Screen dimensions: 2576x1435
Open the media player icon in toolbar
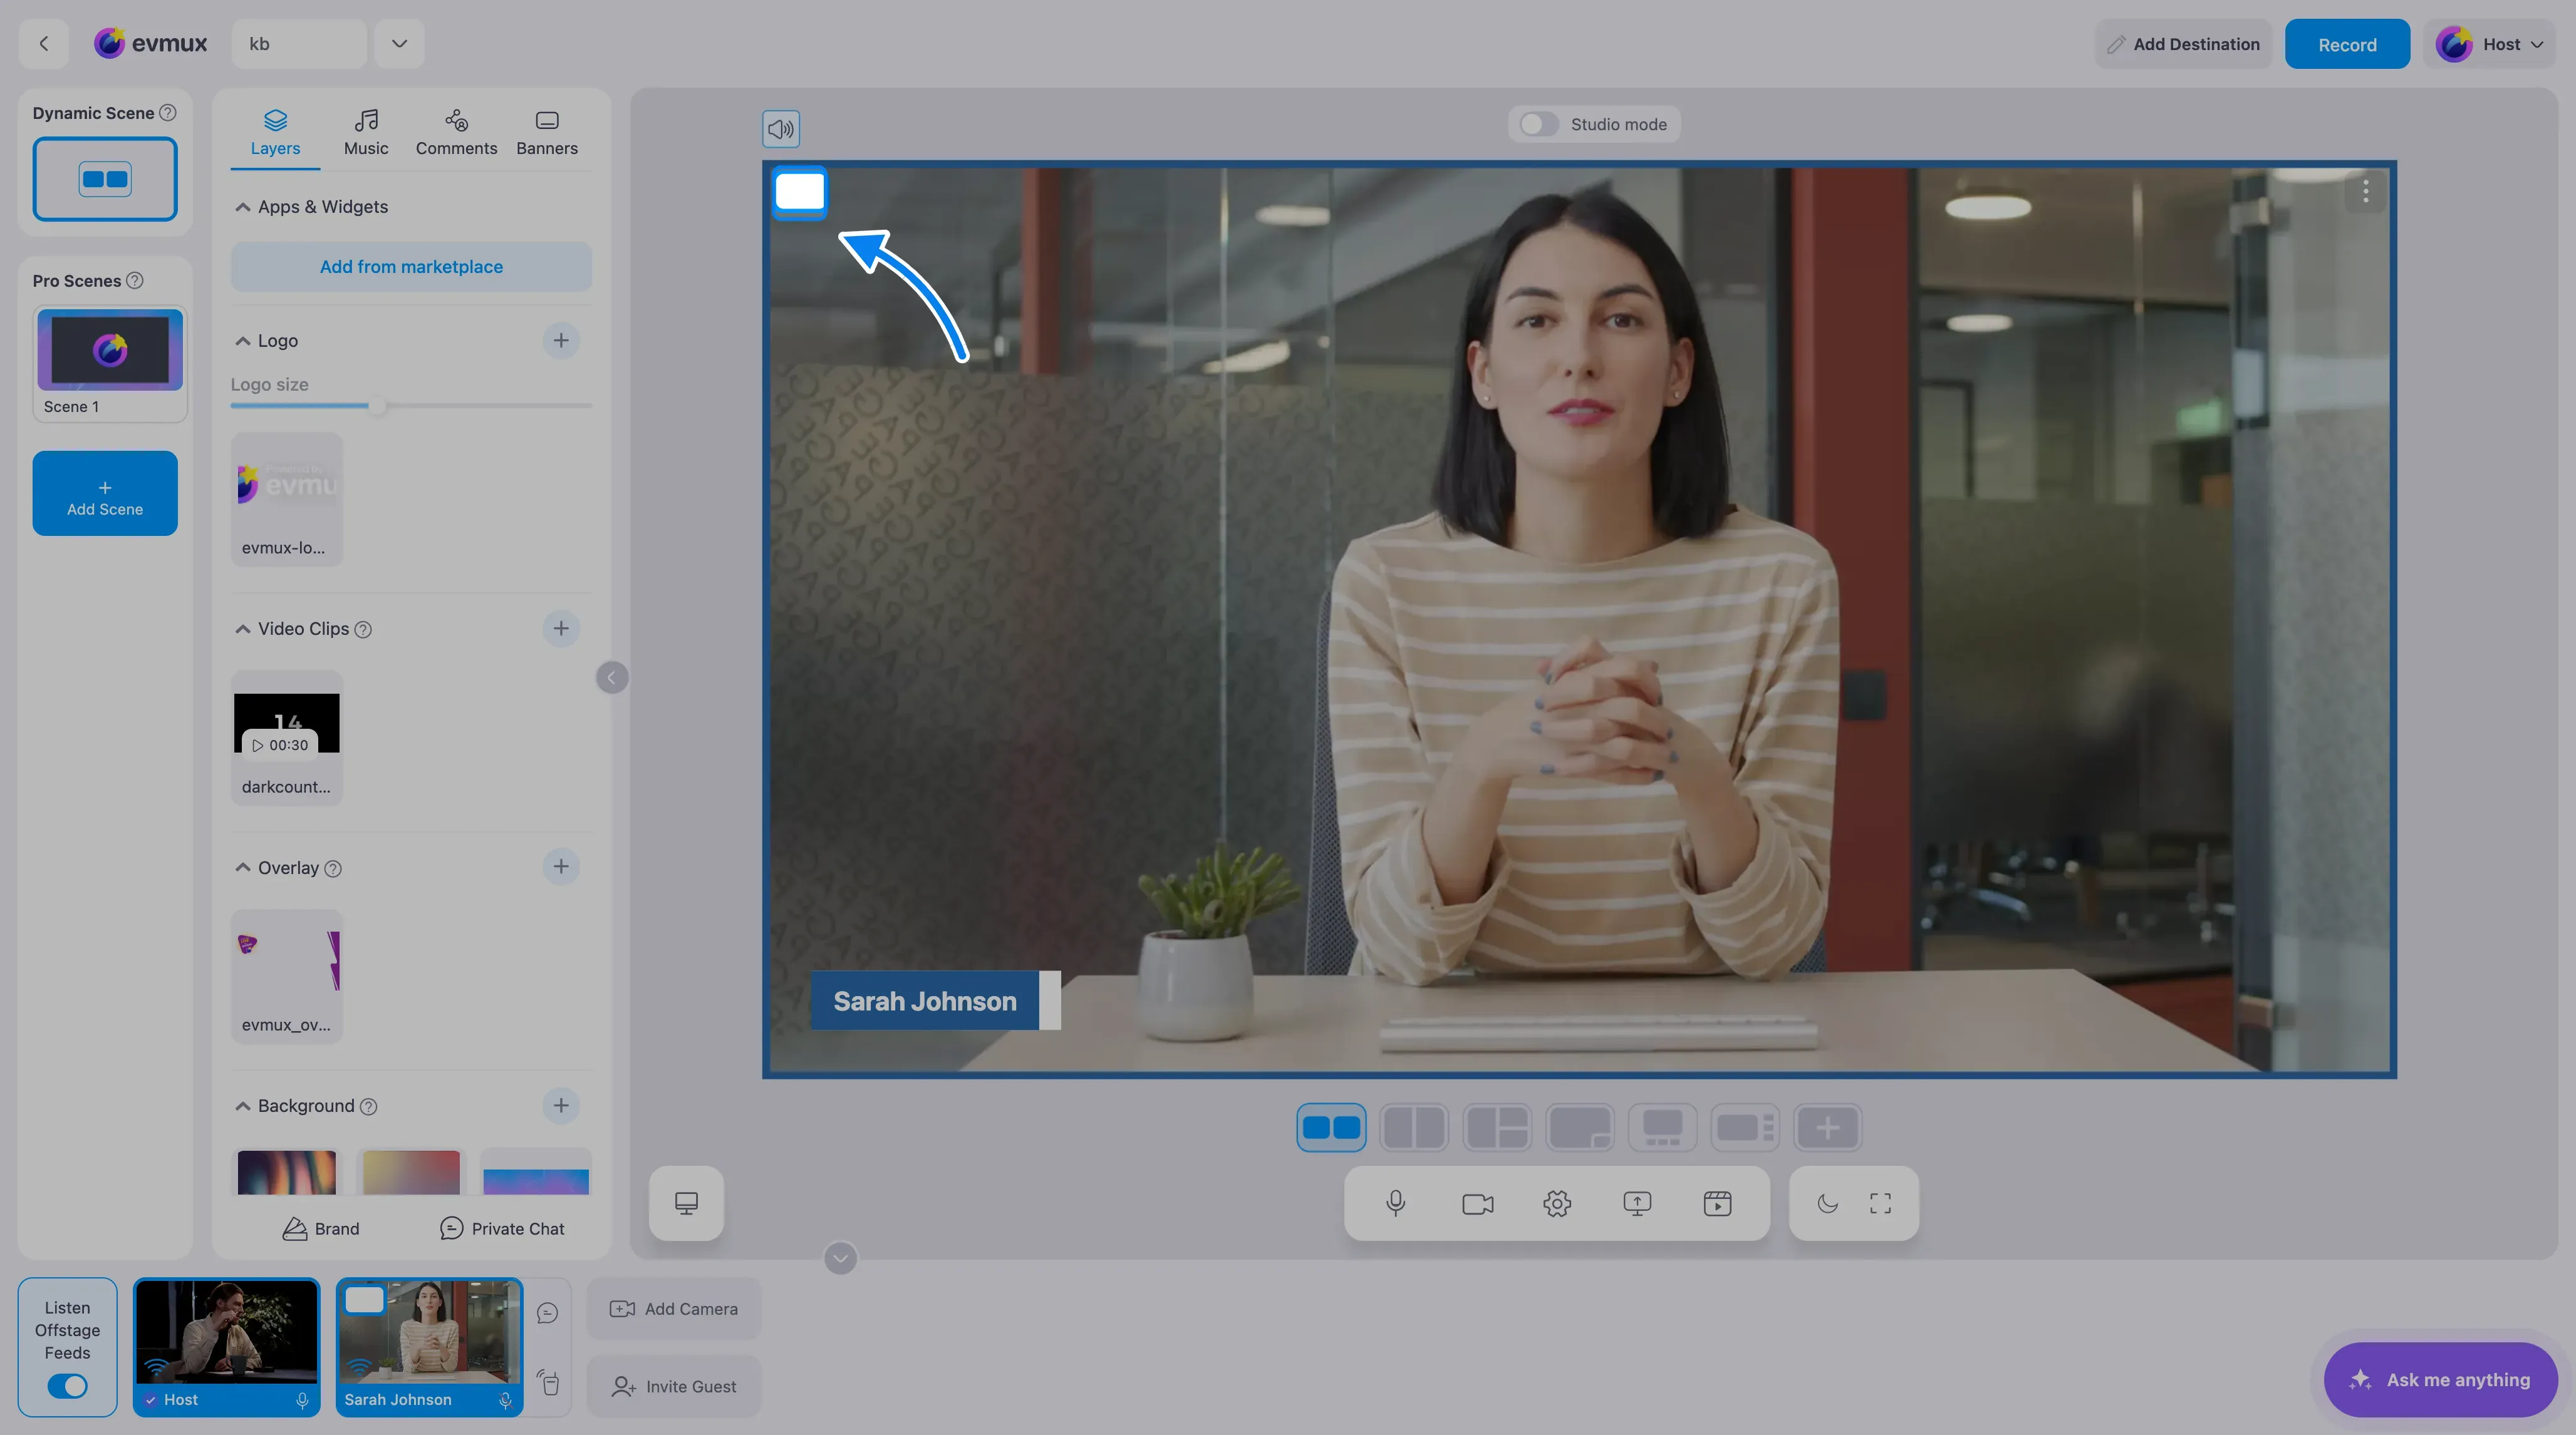tap(1717, 1203)
